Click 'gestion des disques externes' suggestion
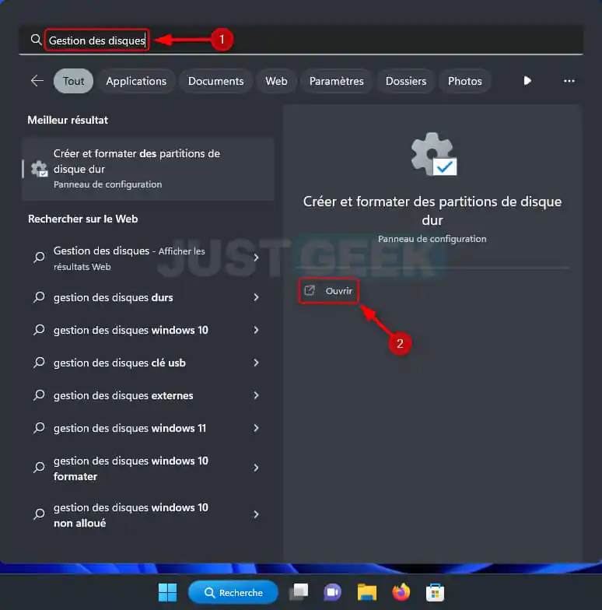This screenshot has height=610, width=602. pos(148,395)
